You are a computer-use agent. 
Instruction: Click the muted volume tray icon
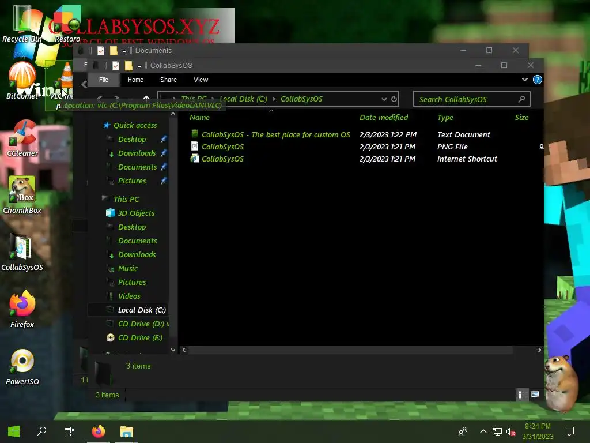[x=510, y=431]
